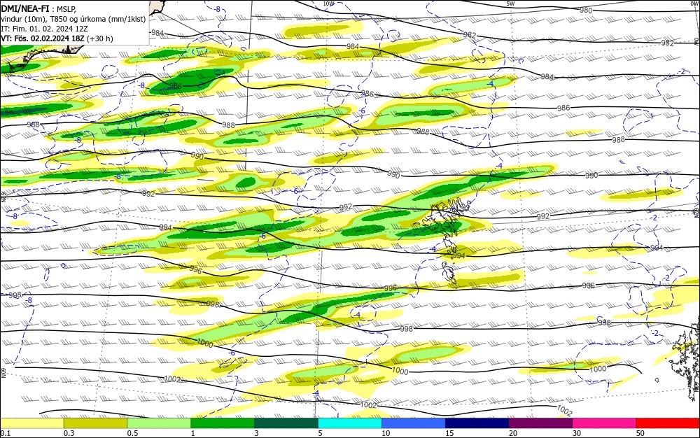This screenshot has width=700, height=438.
Task: Click the '20' legend value
Action: pyautogui.click(x=513, y=433)
